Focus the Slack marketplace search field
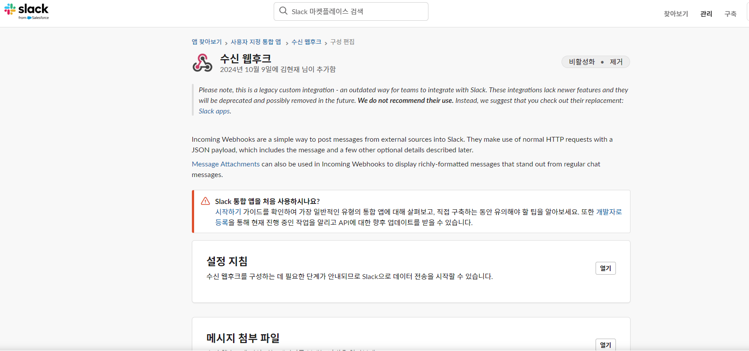 click(x=354, y=11)
